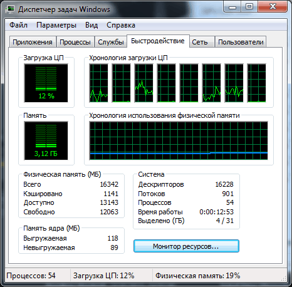292x287 pixels.
Task: Click the Выделено (ГБ) value 4 / 31
Action: click(225, 221)
